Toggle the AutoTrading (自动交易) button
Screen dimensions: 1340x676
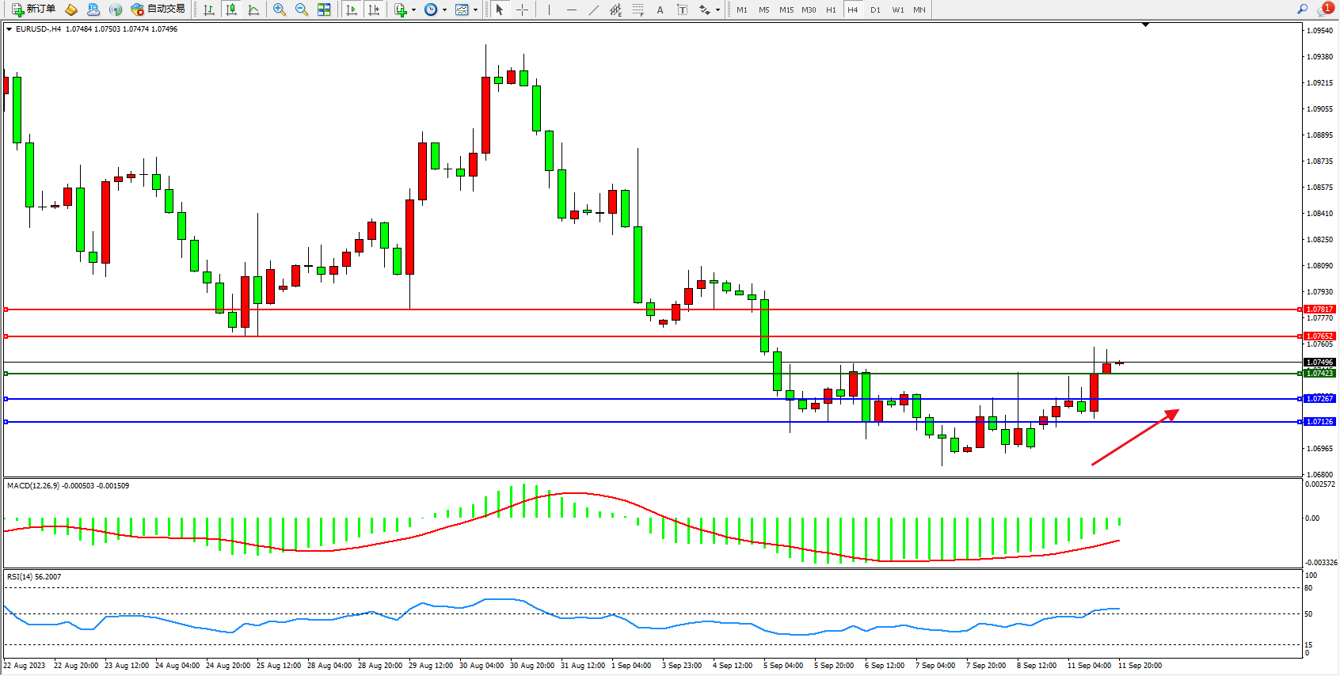[x=158, y=9]
